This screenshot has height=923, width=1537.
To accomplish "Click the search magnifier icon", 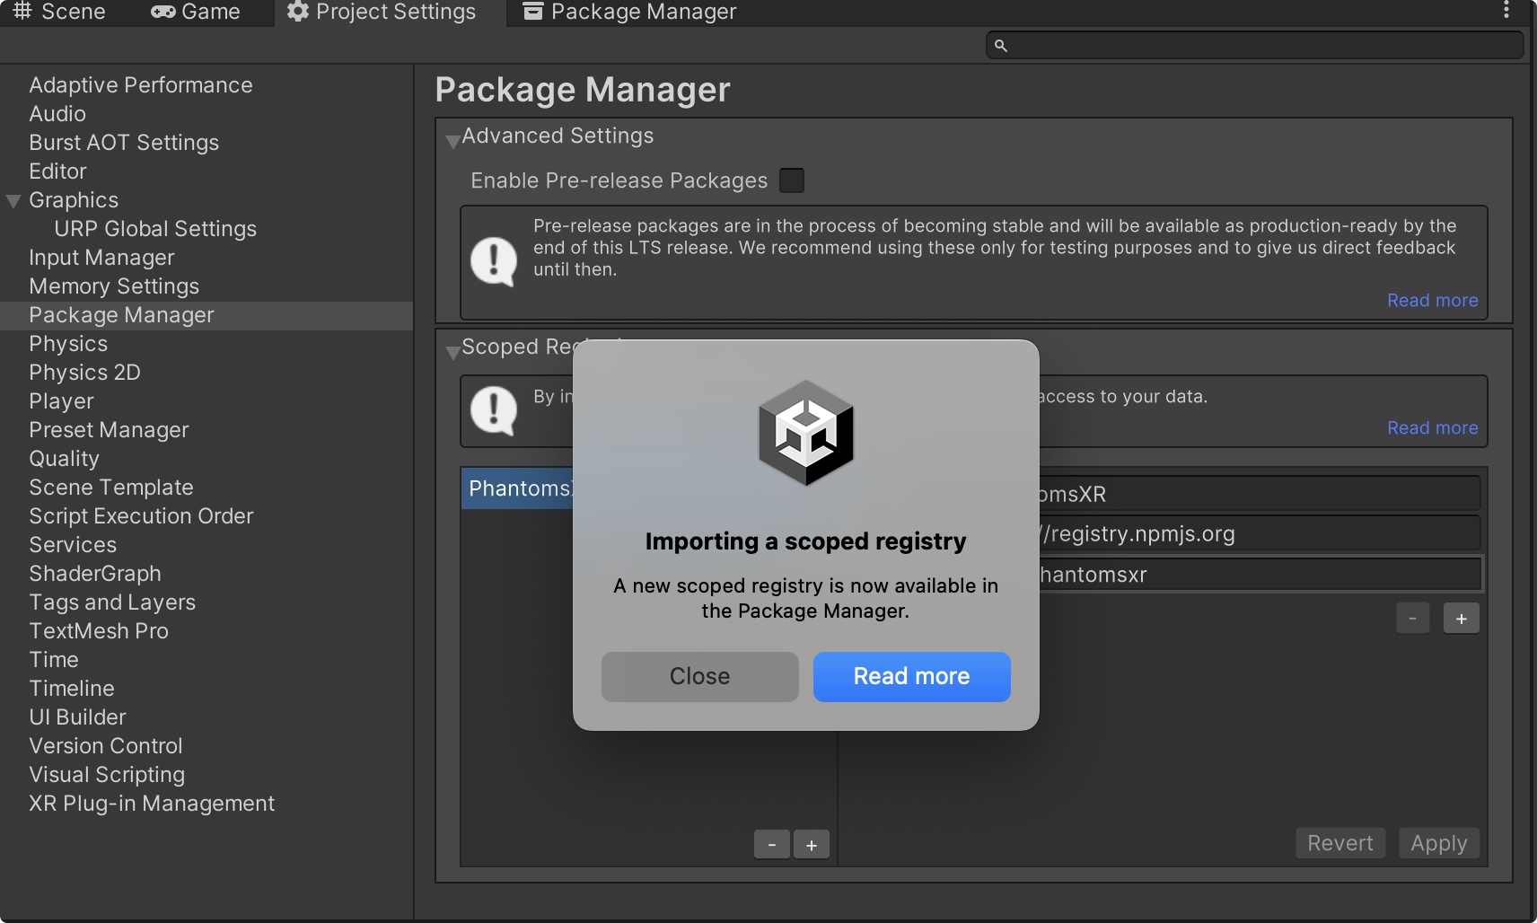I will (1001, 45).
